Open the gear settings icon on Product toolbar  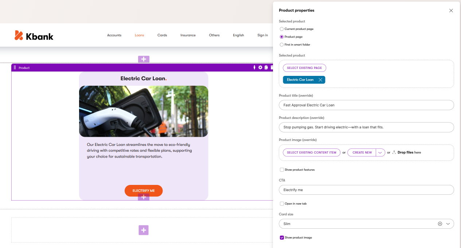[260, 67]
